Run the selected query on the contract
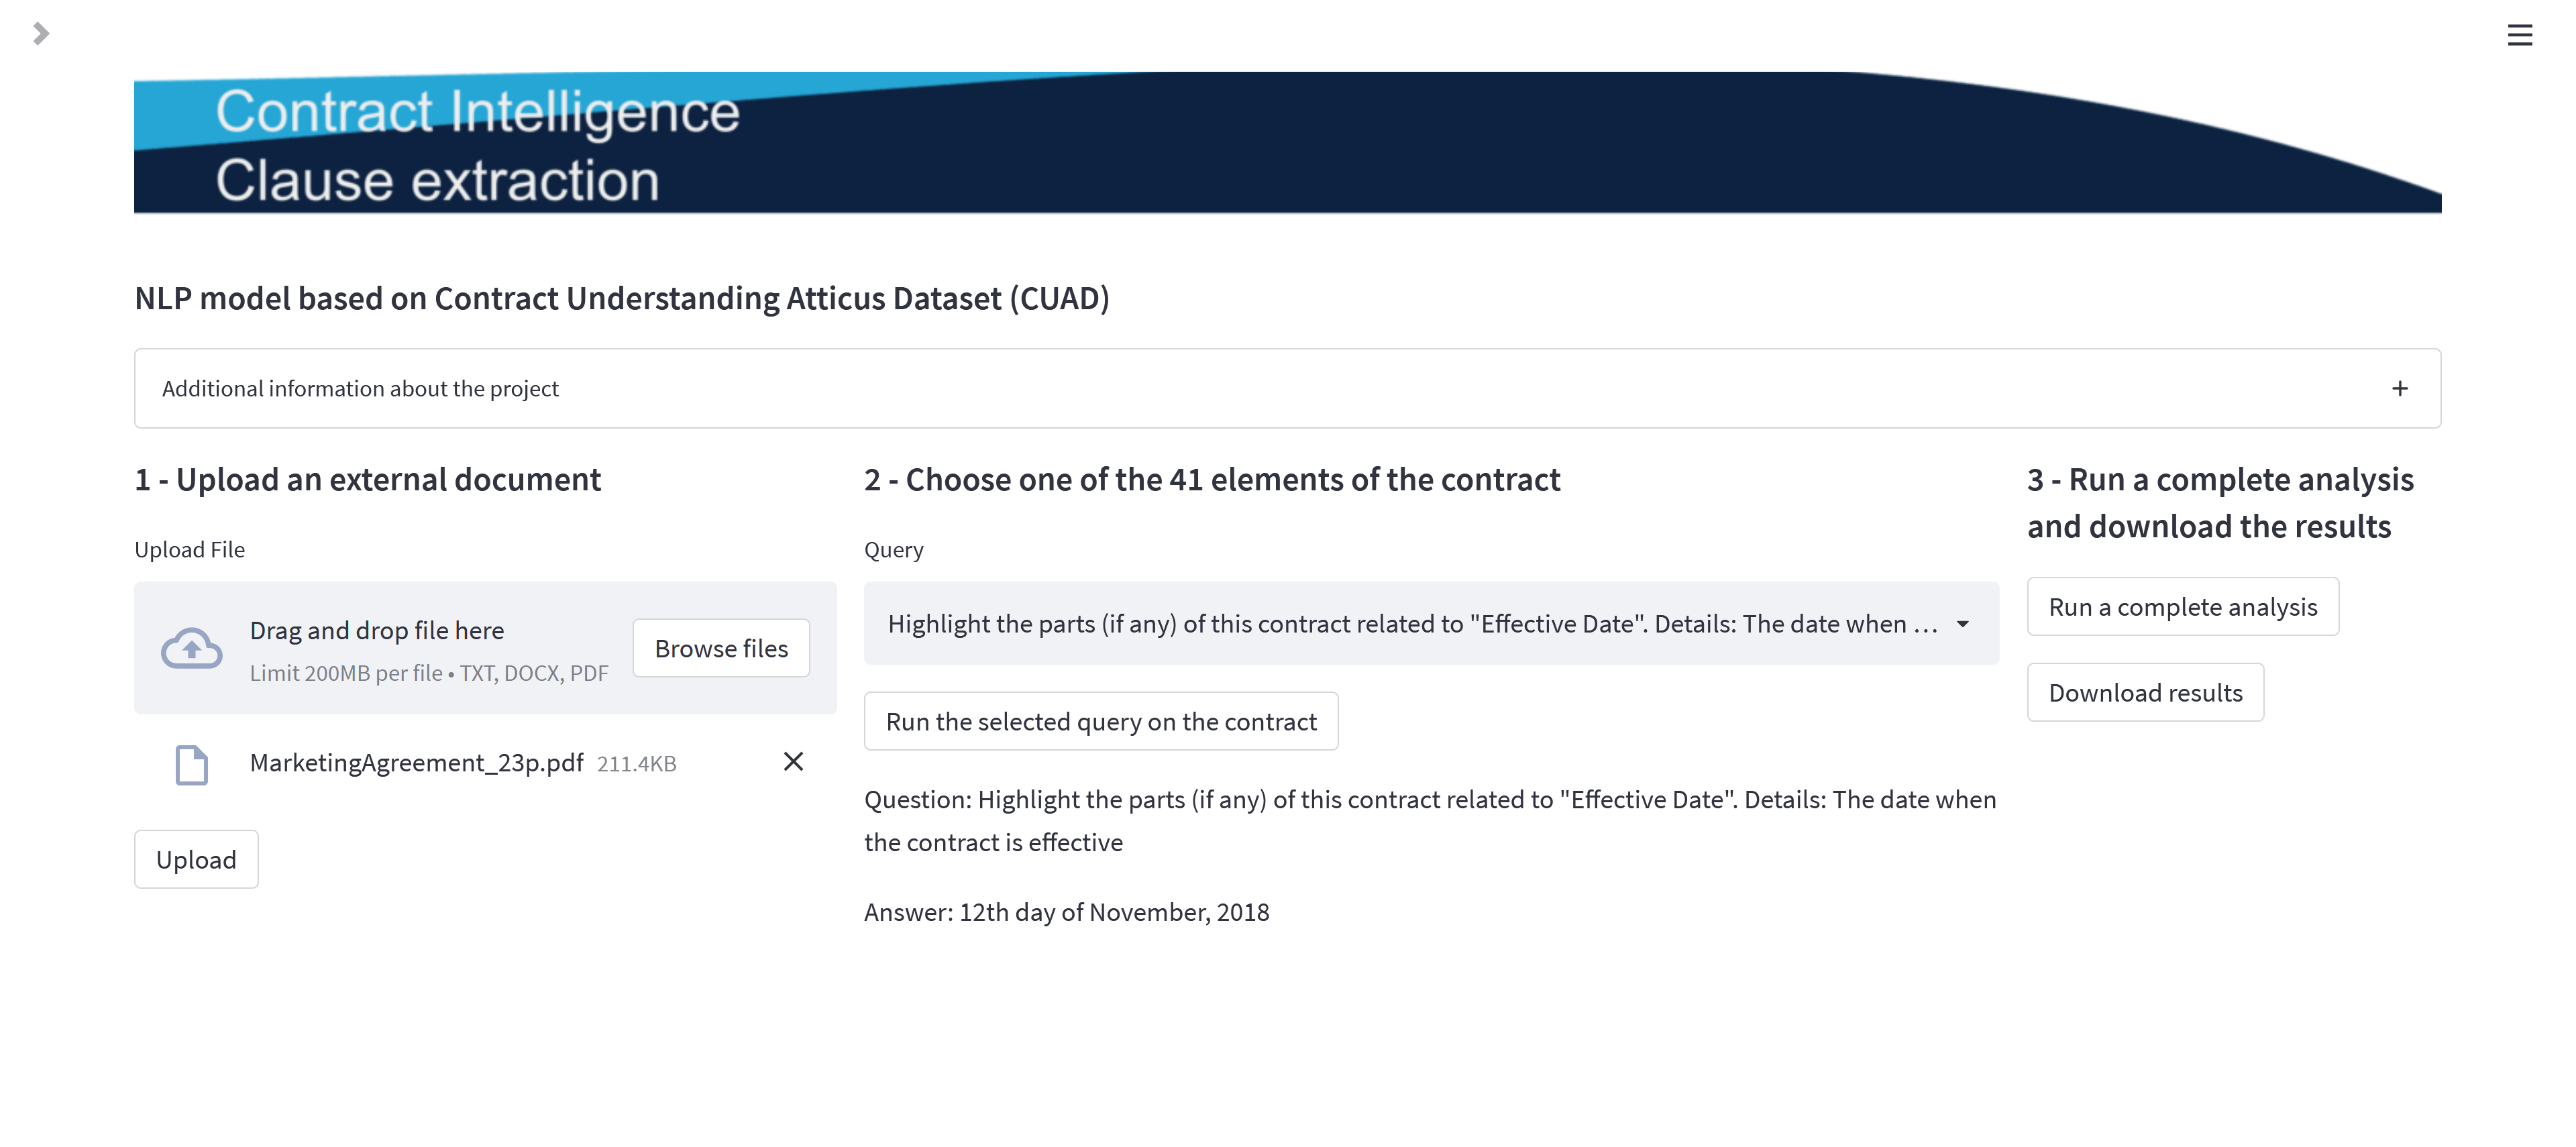This screenshot has height=1147, width=2576. pyautogui.click(x=1101, y=720)
